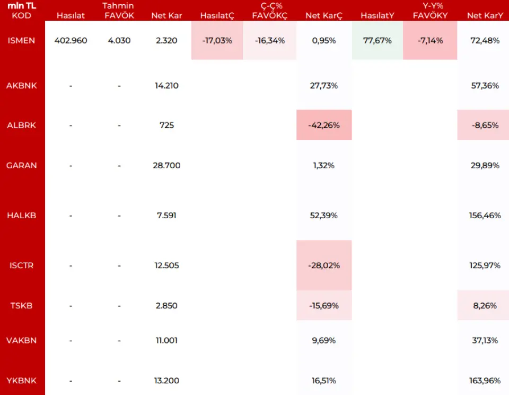Select ISMEN revenue value 402.960
Viewport: 509px width, 395px height.
71,40
